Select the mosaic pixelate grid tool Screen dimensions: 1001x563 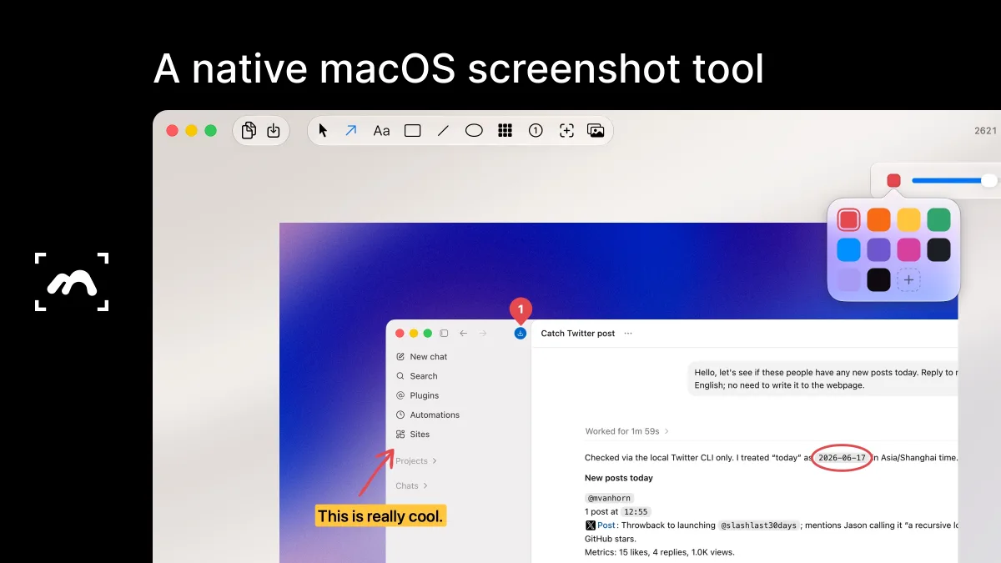(505, 130)
